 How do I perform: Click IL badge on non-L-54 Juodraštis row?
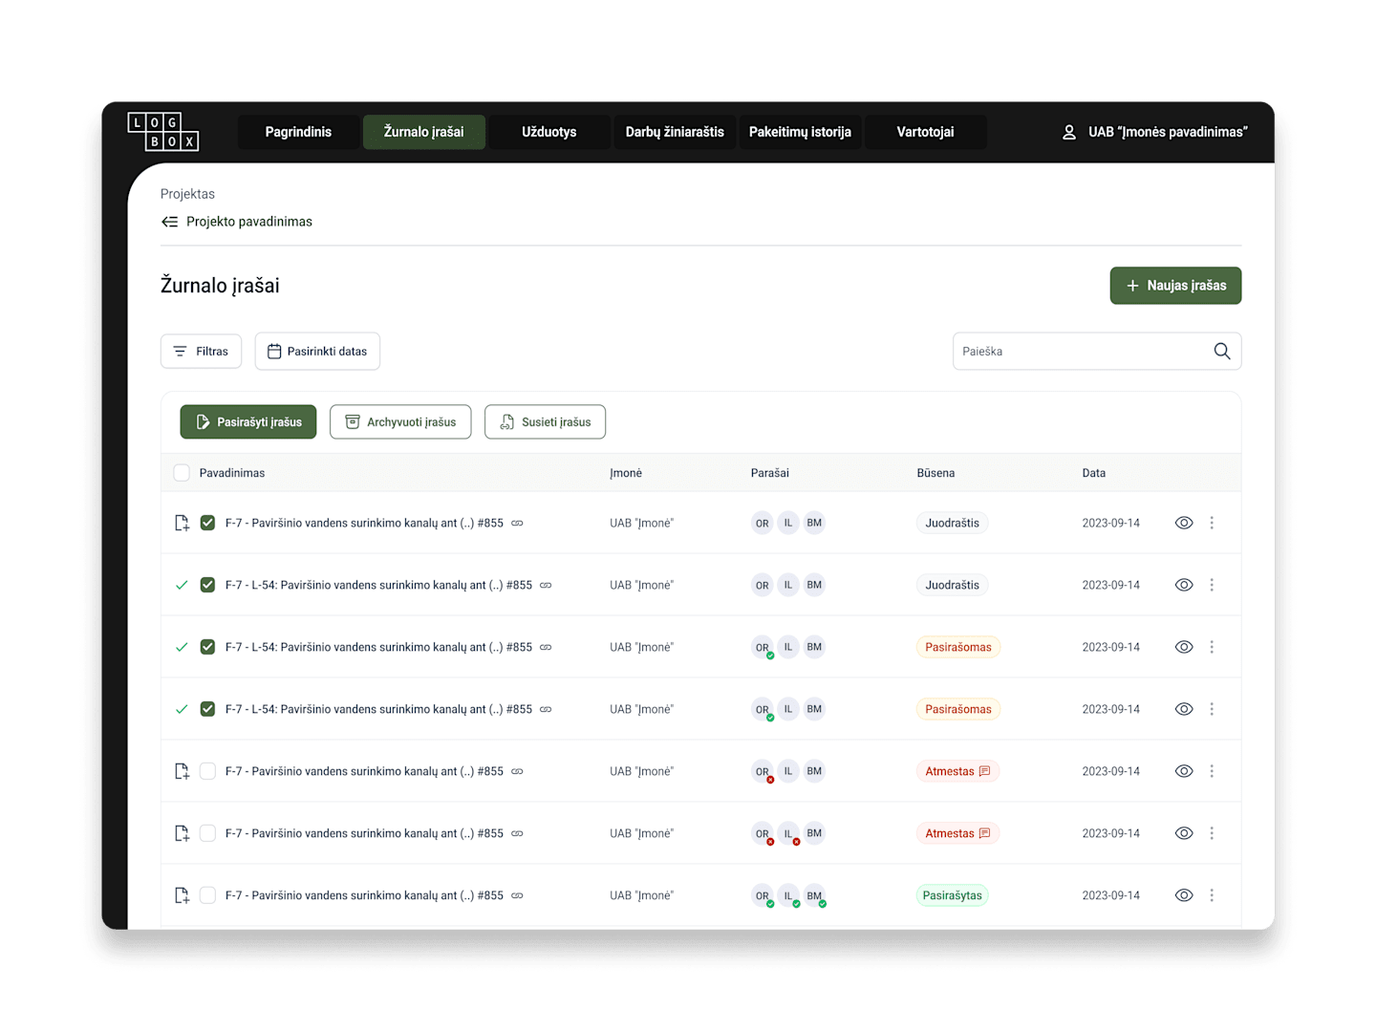pyautogui.click(x=788, y=523)
